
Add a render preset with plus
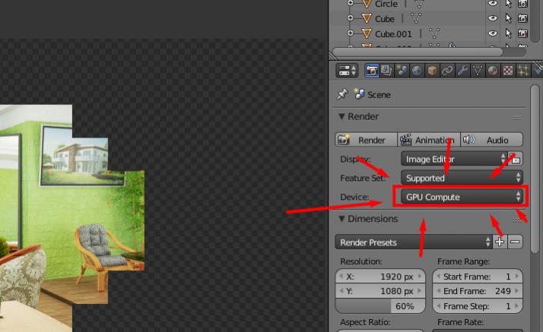[x=500, y=242]
